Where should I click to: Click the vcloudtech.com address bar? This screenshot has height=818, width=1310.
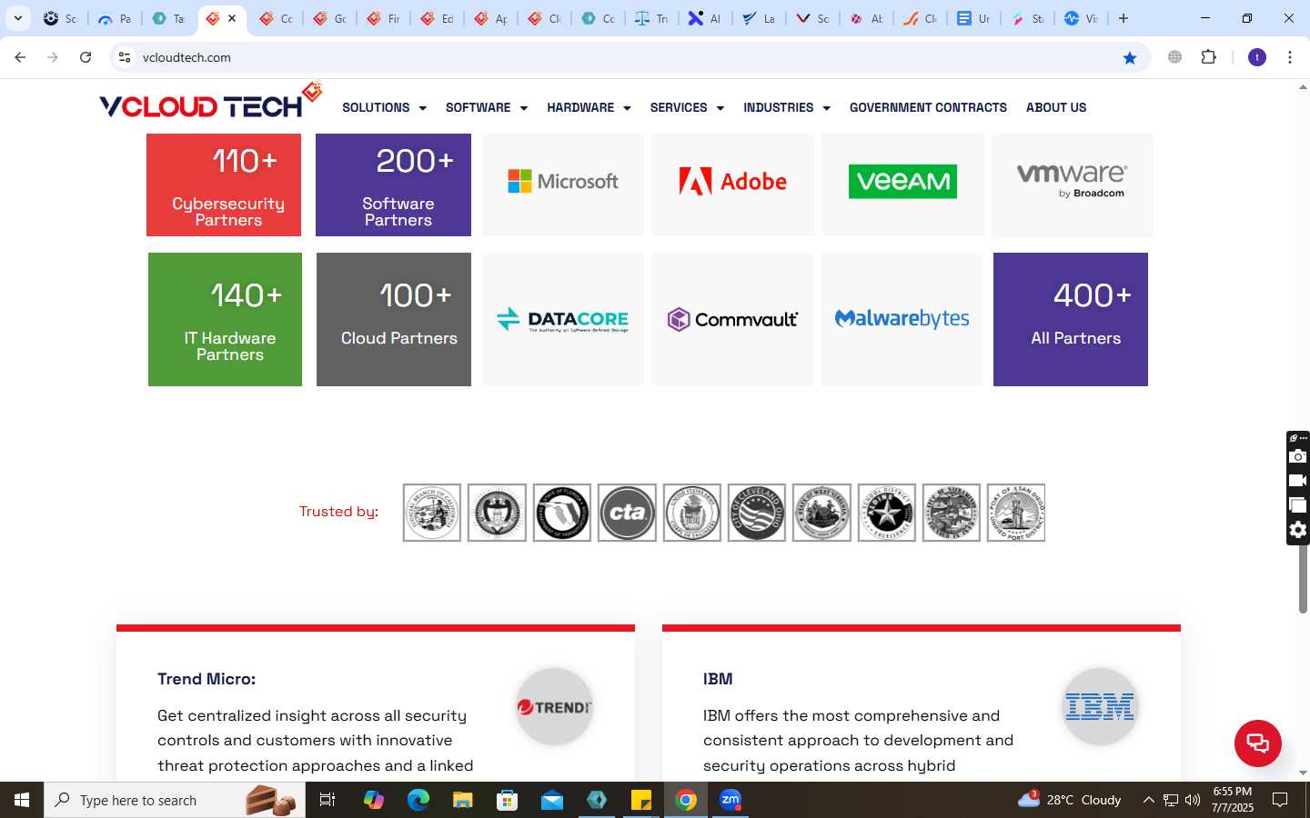pos(628,57)
